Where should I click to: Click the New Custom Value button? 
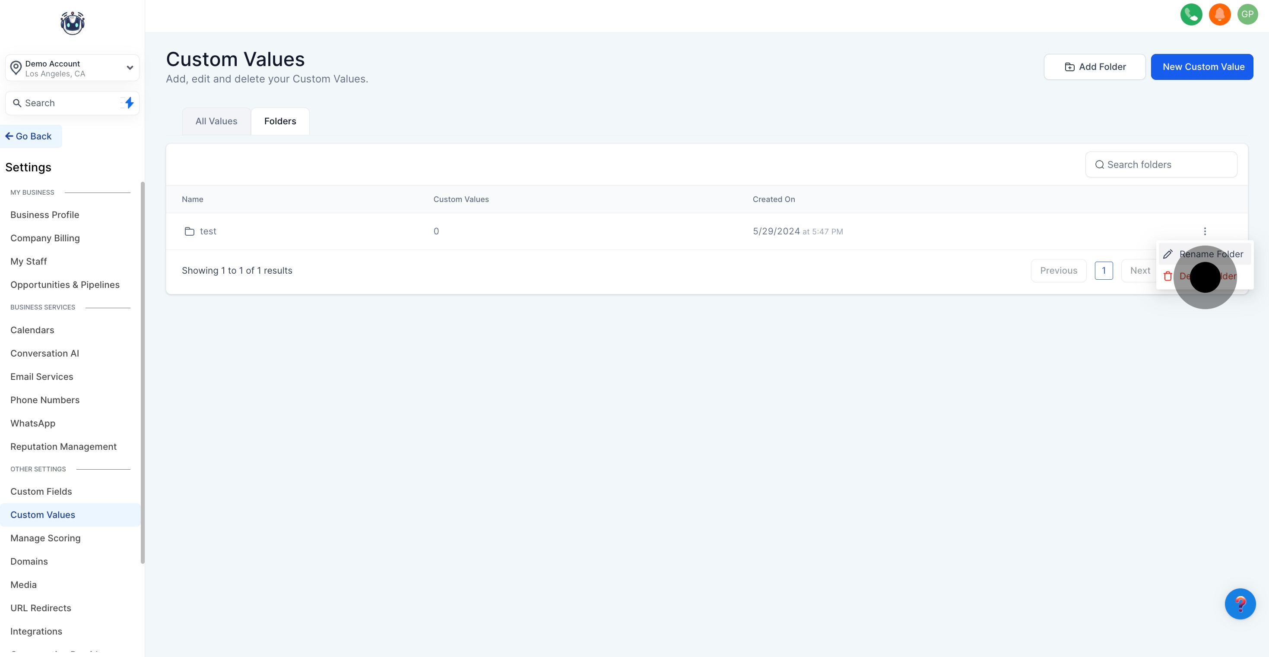pos(1202,67)
